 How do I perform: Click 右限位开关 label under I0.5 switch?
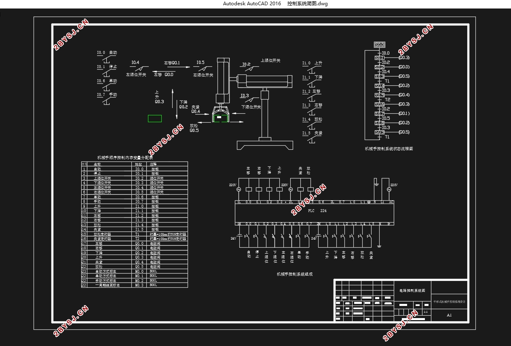click(x=203, y=75)
